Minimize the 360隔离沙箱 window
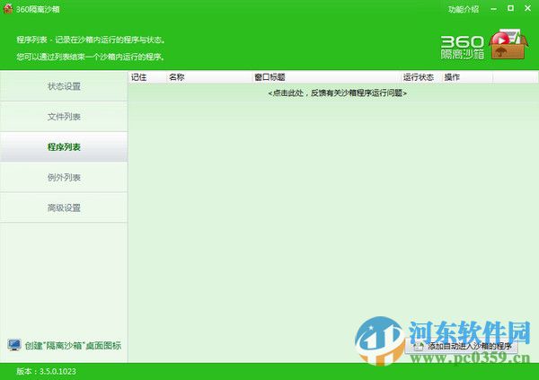 pyautogui.click(x=494, y=9)
